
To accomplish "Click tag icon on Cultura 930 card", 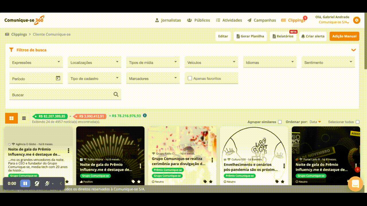I will click(277, 182).
